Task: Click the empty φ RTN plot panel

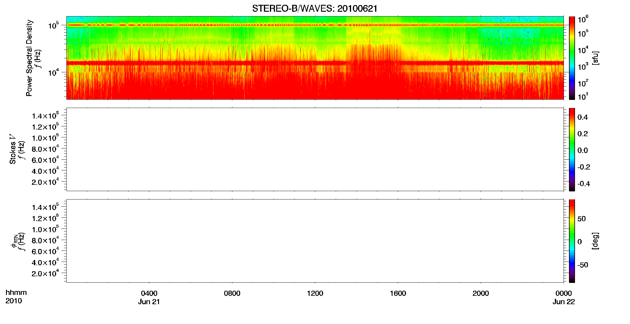Action: point(315,241)
